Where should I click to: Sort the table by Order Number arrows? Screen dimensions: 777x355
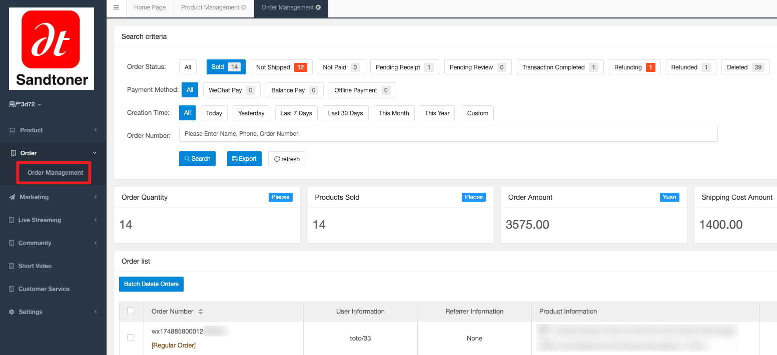[x=201, y=312]
